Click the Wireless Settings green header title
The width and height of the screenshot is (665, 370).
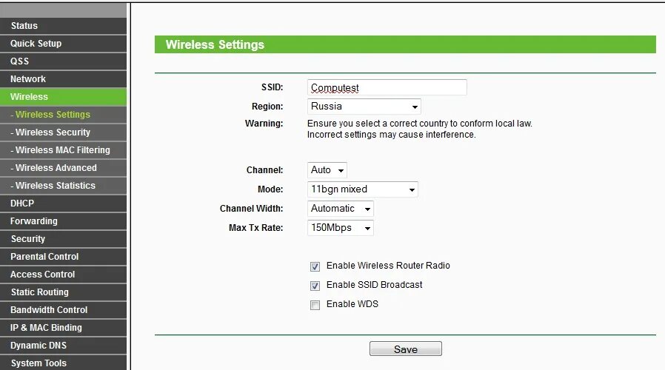215,44
